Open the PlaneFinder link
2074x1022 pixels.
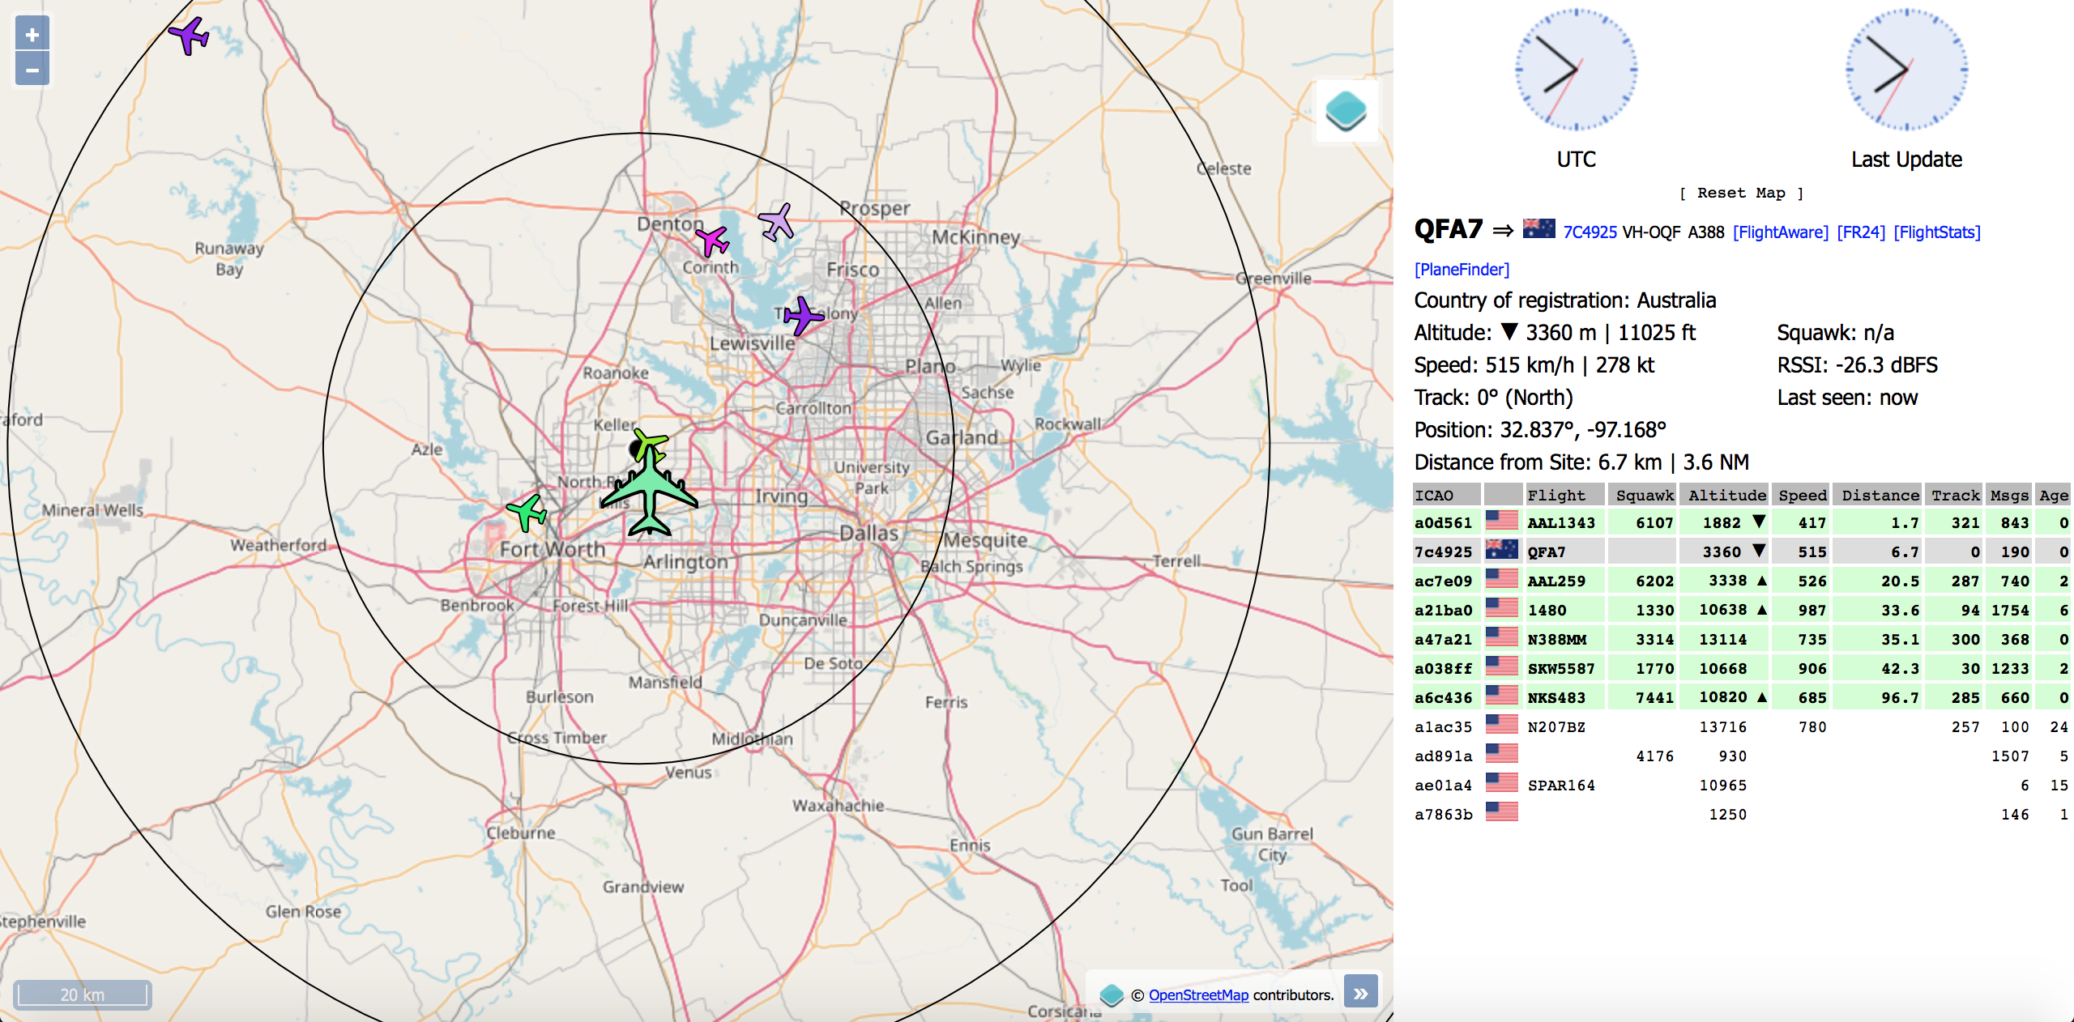pos(1462,269)
